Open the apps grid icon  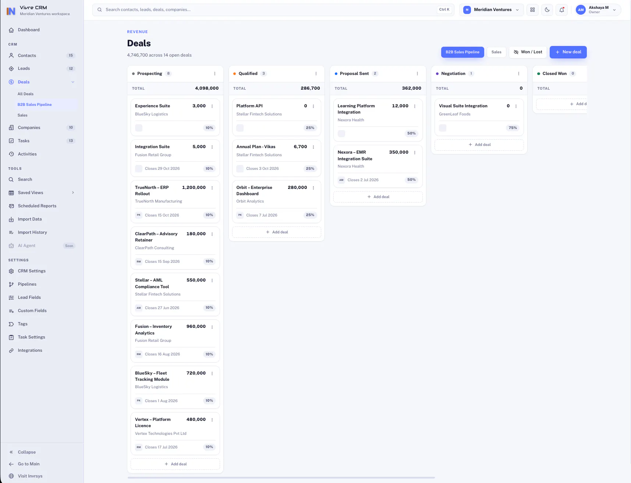532,10
